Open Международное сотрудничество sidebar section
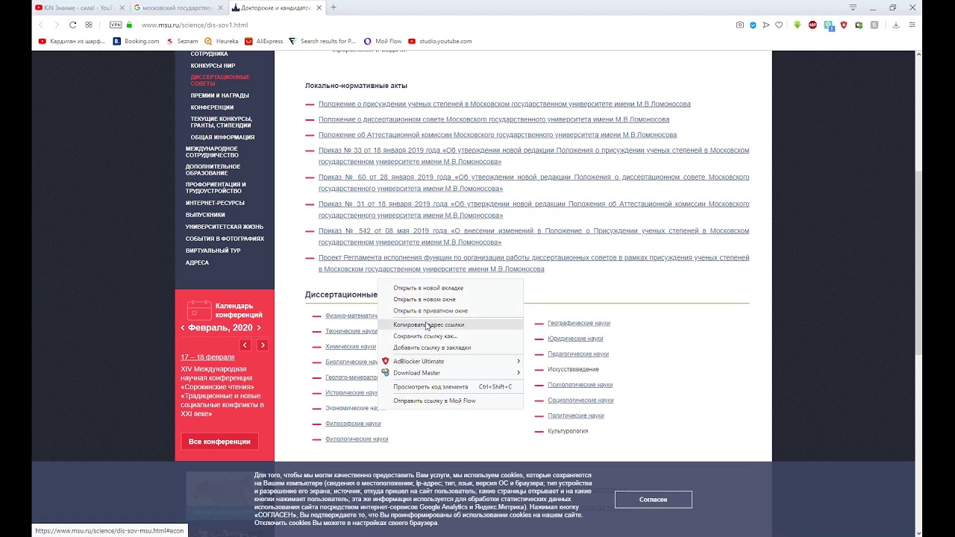Screen dimensions: 955x537 coord(212,151)
